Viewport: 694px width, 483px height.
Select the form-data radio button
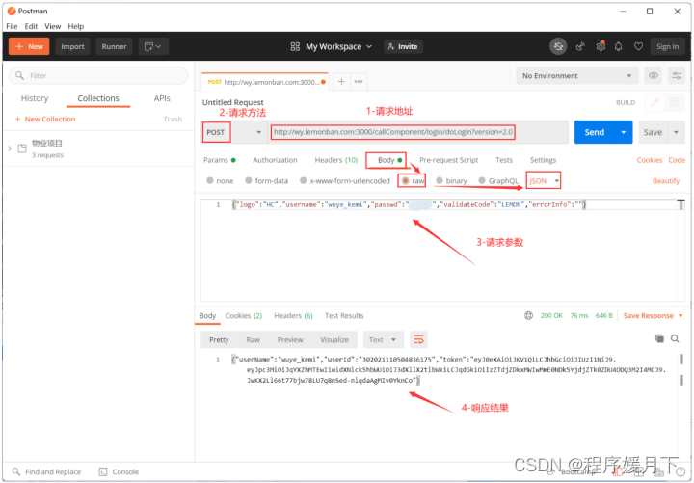tap(249, 180)
